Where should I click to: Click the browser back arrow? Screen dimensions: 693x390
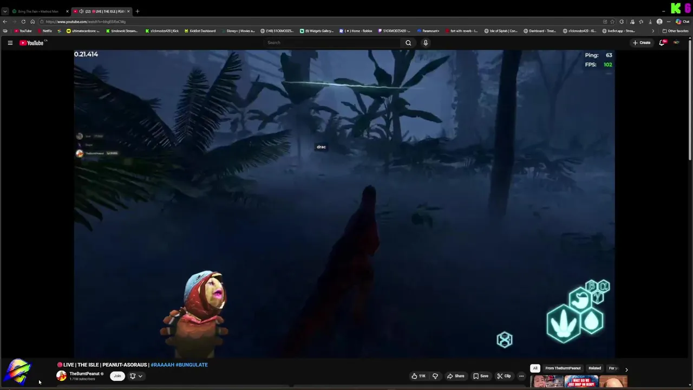tap(5, 22)
